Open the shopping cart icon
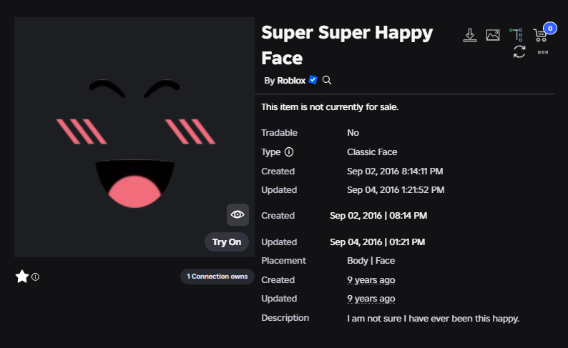Screen dimensions: 568x348 [x=540, y=36]
